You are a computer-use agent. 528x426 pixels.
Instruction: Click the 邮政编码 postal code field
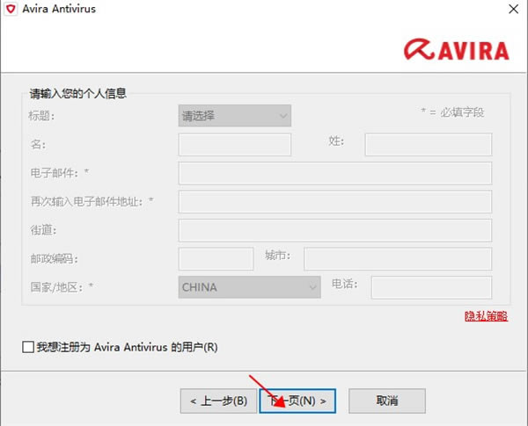[x=216, y=259]
